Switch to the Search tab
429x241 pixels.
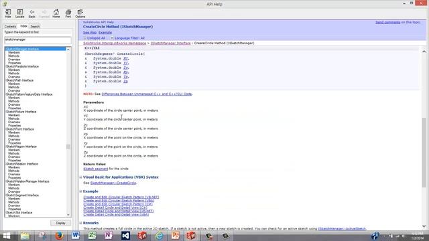[35, 27]
